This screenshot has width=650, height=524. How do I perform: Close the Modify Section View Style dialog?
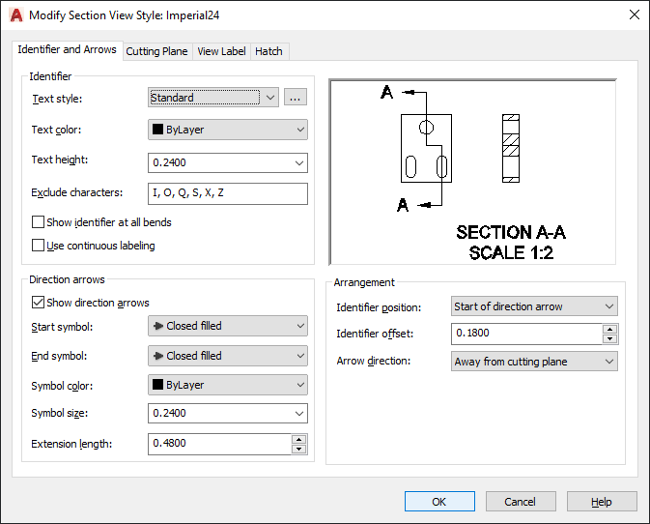tap(635, 15)
